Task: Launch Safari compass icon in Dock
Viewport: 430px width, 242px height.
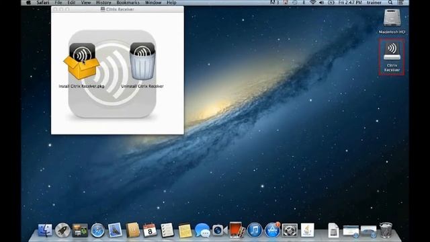Action: click(97, 230)
